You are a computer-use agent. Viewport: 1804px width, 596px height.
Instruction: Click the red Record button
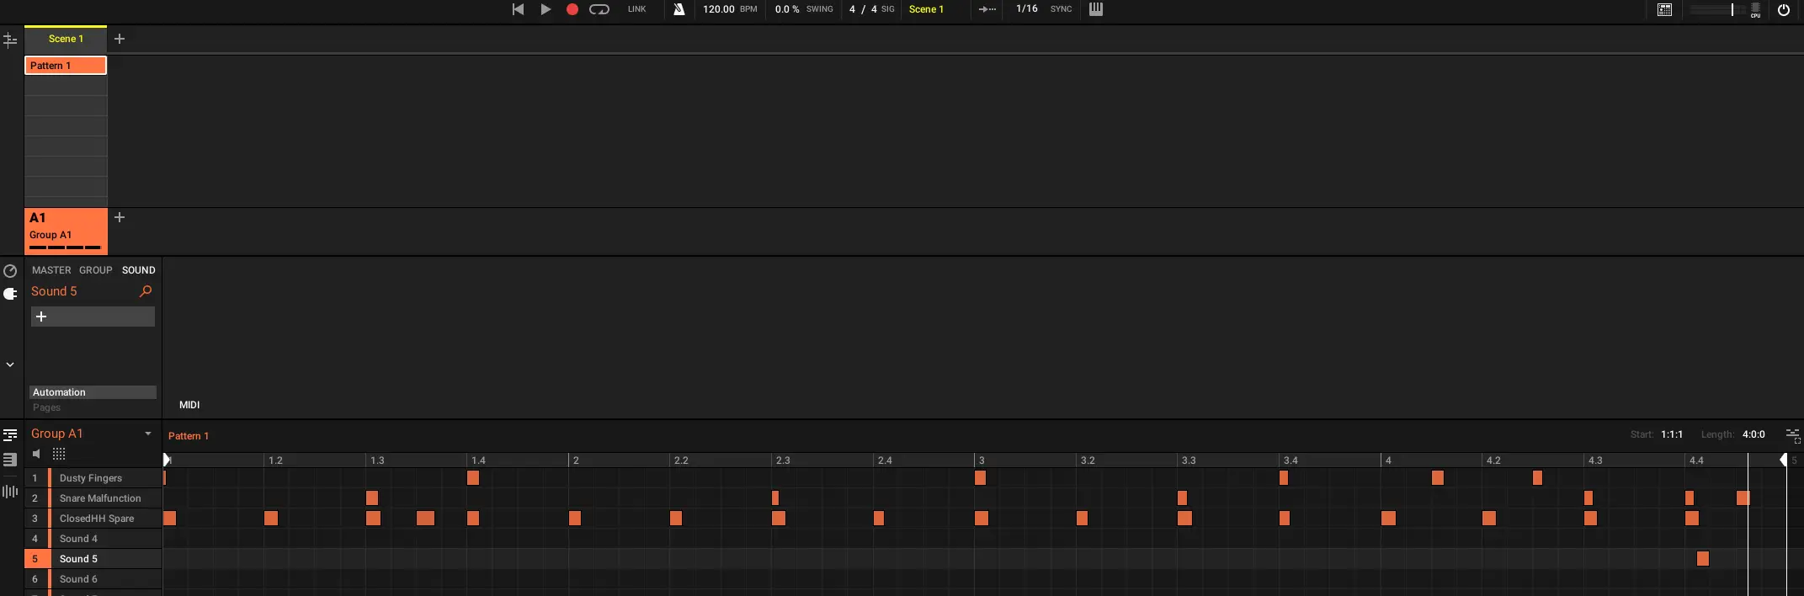tap(572, 9)
